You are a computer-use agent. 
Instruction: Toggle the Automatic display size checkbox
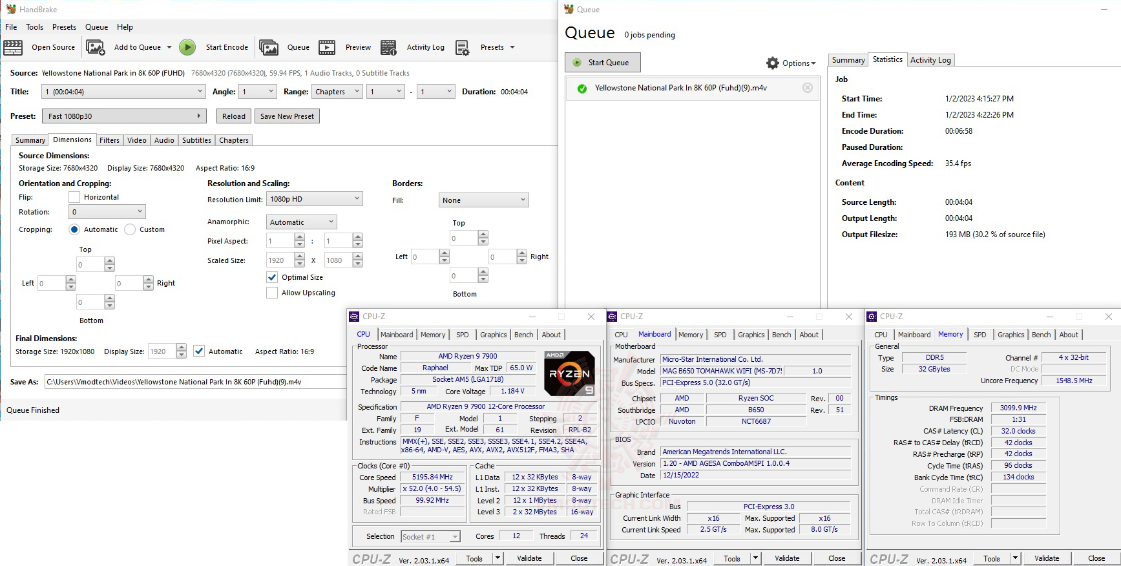pos(199,351)
